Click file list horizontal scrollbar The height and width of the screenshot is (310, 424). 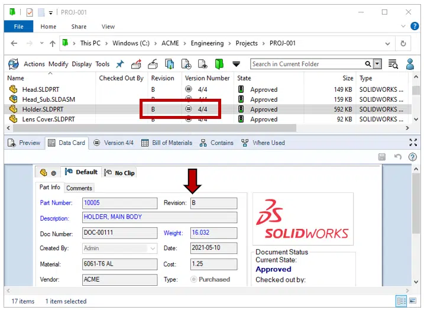point(155,128)
